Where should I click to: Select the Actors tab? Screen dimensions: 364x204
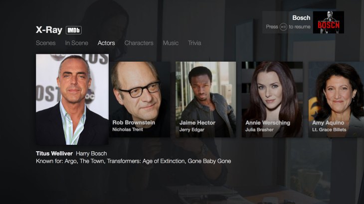[106, 43]
